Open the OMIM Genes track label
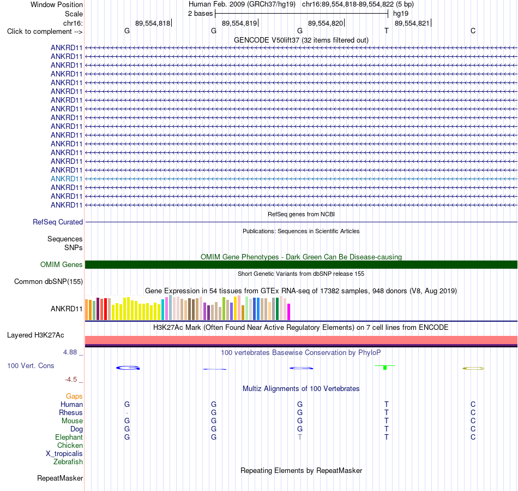 point(61,265)
